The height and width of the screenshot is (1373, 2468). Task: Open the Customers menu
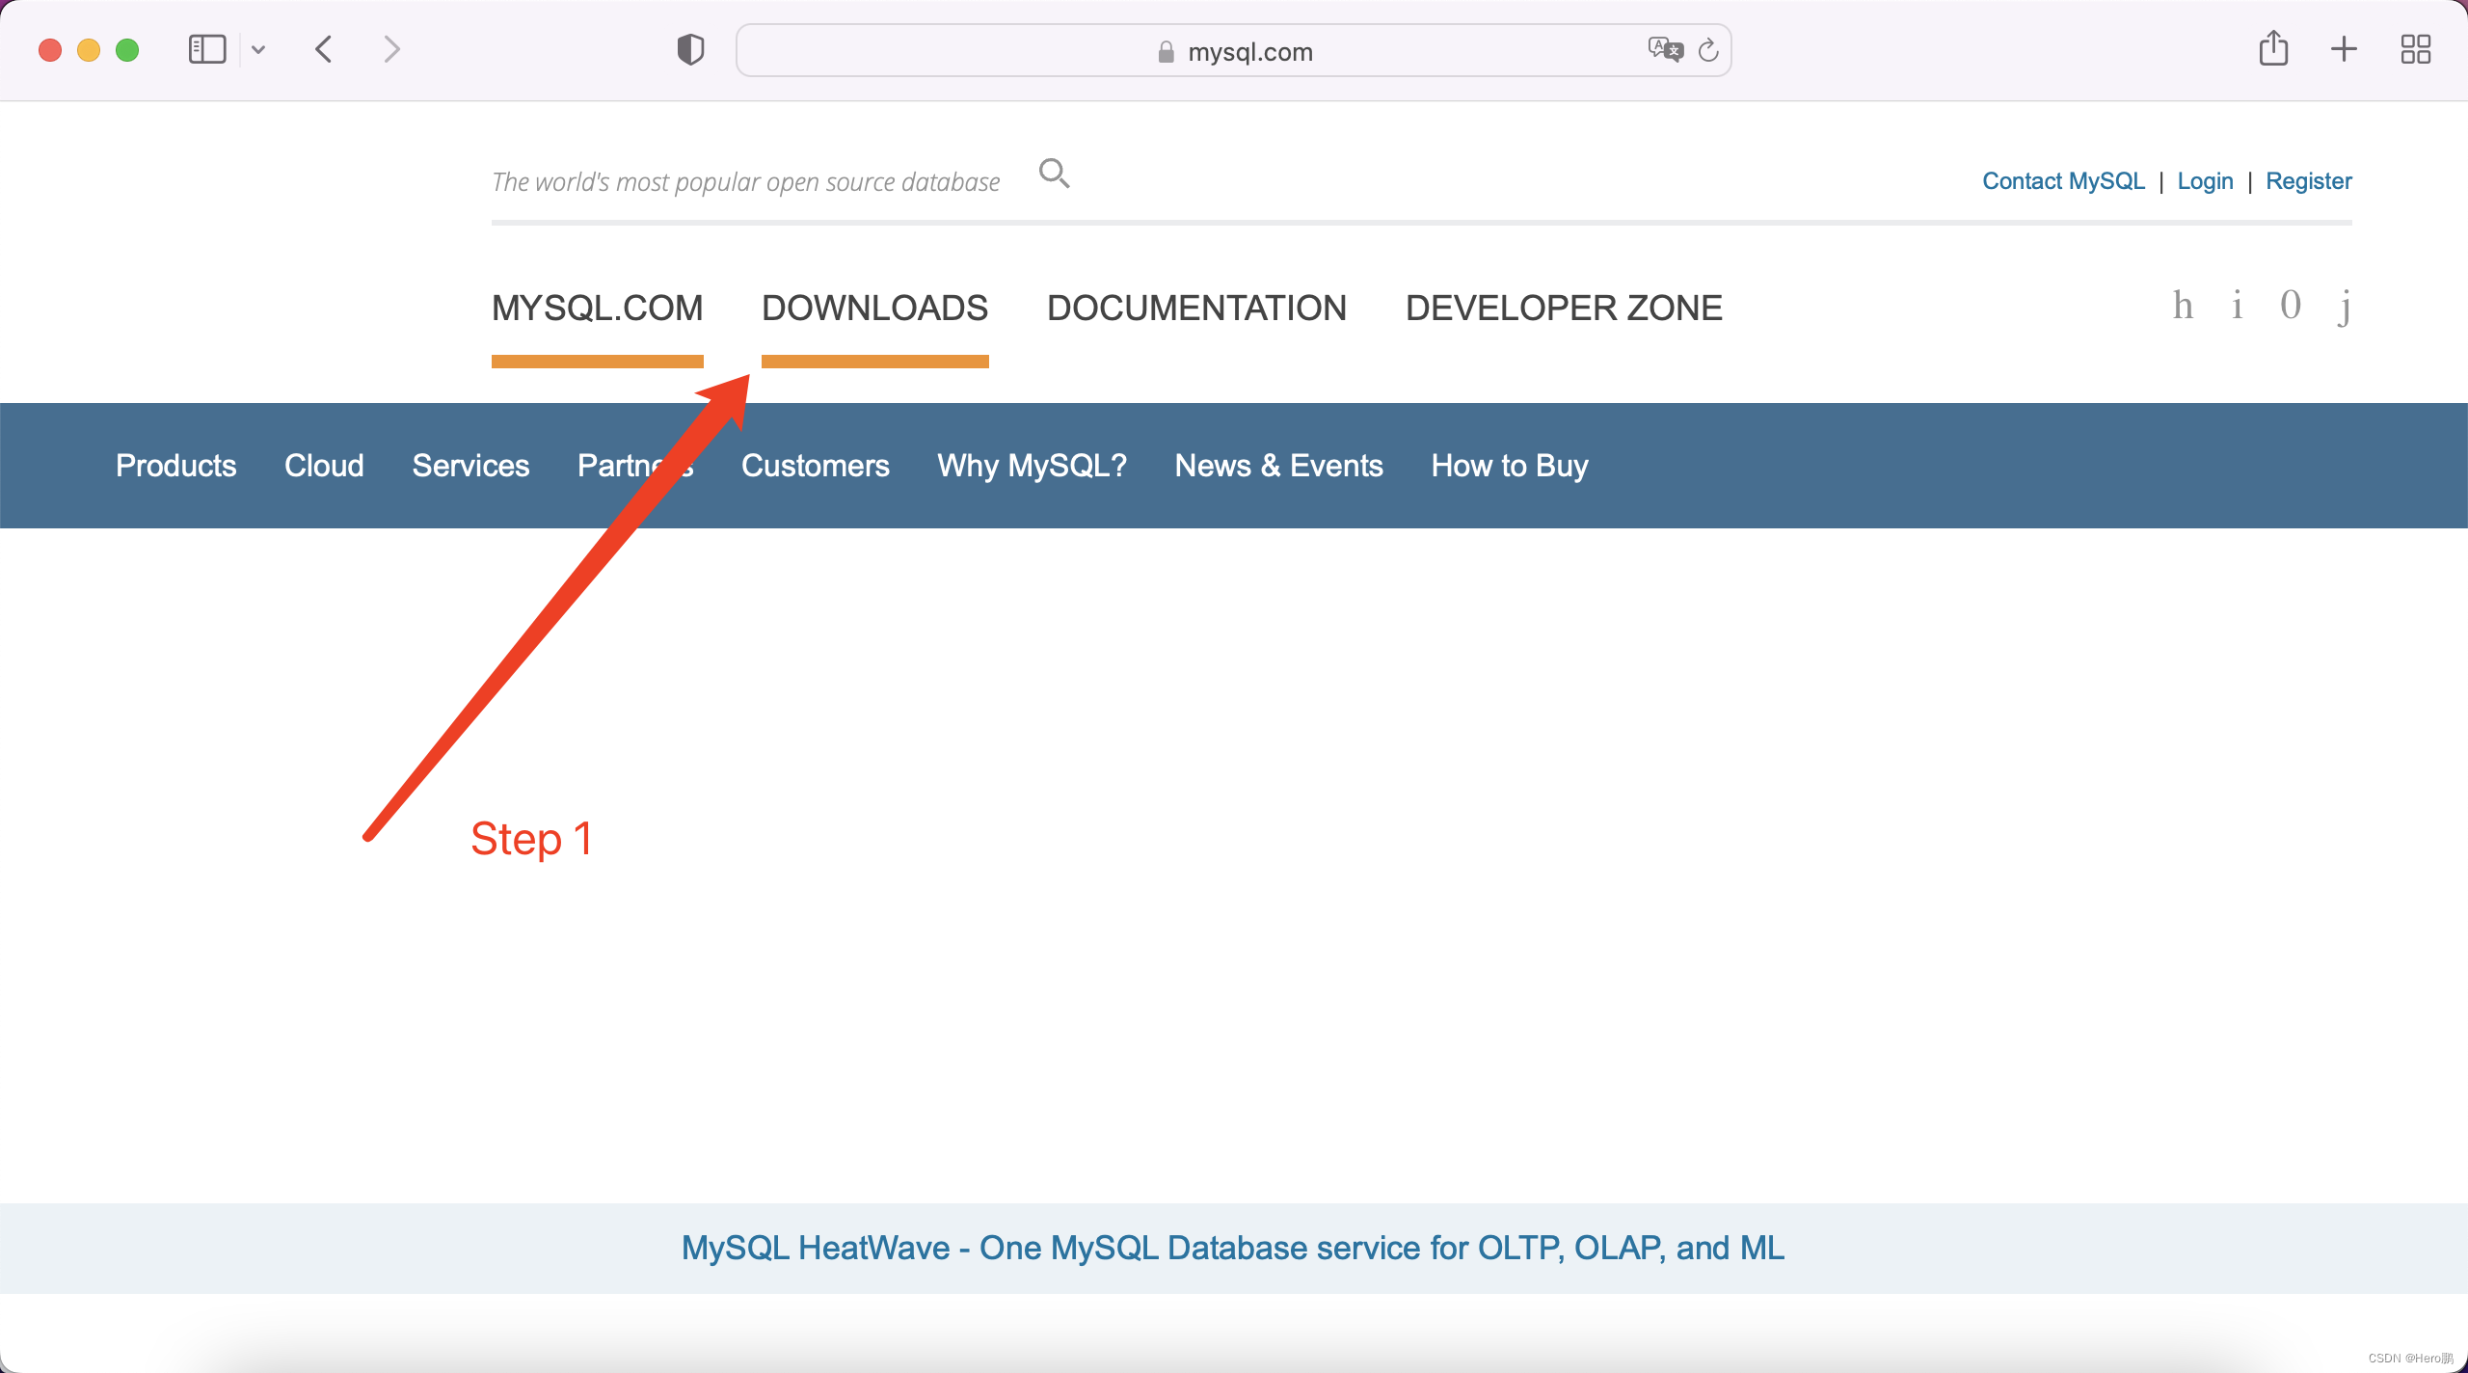coord(815,466)
